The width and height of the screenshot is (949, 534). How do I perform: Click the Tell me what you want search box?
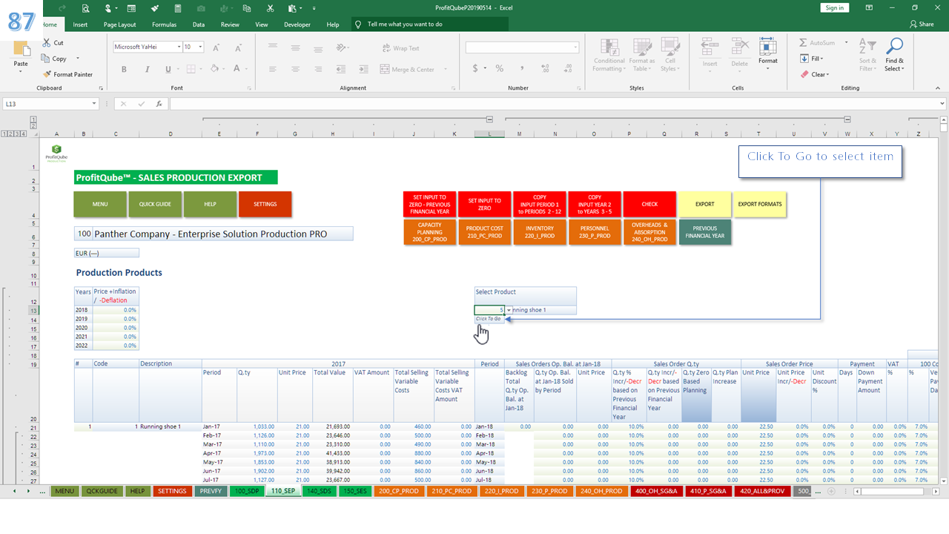tap(430, 24)
